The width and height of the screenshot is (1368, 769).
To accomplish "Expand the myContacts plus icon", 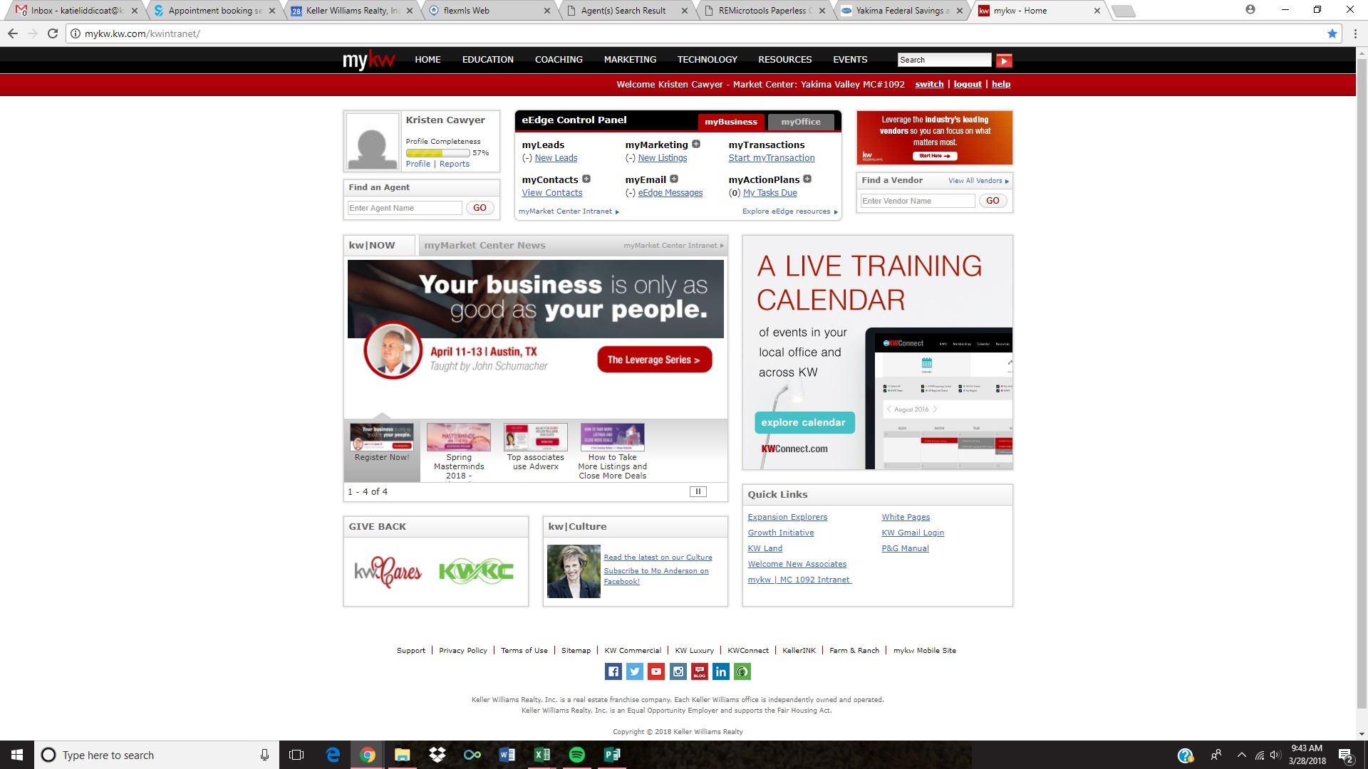I will pyautogui.click(x=586, y=179).
